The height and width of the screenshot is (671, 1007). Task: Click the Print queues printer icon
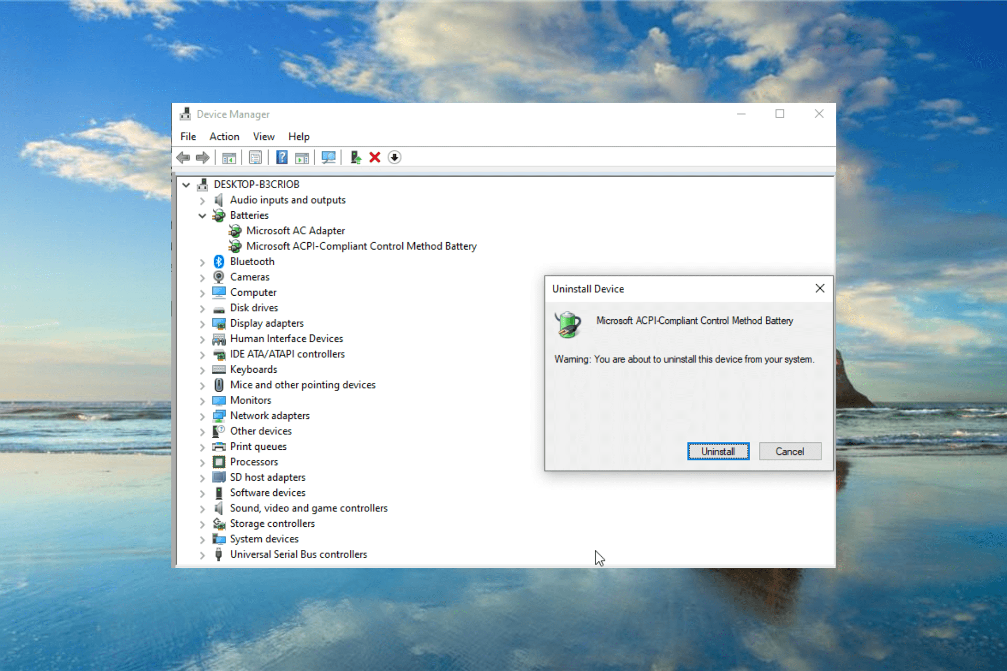point(219,447)
